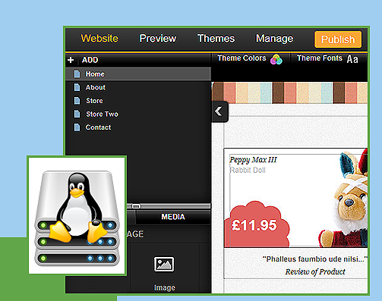
Task: Switch to the Website tab
Action: point(99,39)
